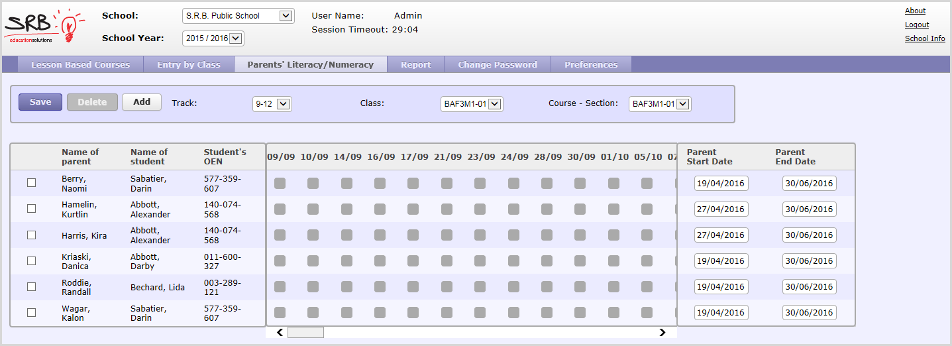The image size is (952, 346).
Task: Select the row checkbox for Berry, Naomi
Action: point(31,183)
